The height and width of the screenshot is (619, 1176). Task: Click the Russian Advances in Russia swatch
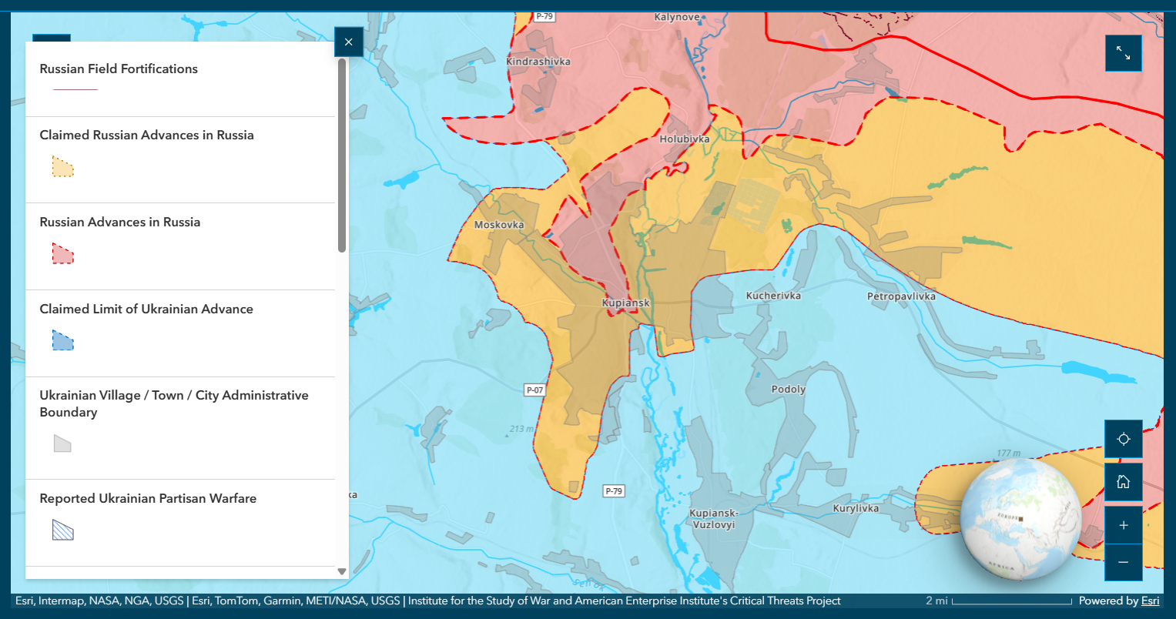tap(63, 253)
